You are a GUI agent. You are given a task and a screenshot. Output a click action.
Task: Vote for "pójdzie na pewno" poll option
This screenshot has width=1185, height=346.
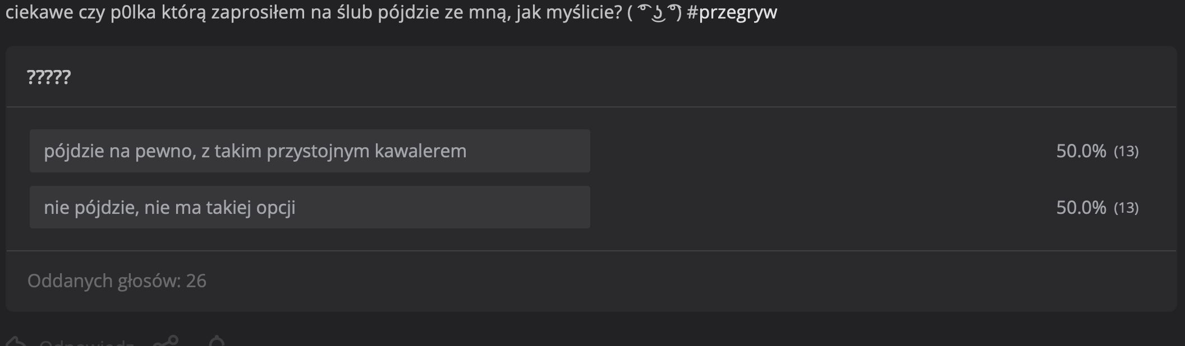click(310, 151)
